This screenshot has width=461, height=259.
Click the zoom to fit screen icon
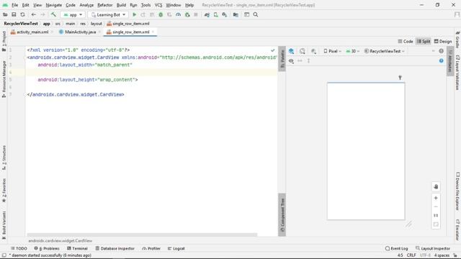tap(436, 224)
